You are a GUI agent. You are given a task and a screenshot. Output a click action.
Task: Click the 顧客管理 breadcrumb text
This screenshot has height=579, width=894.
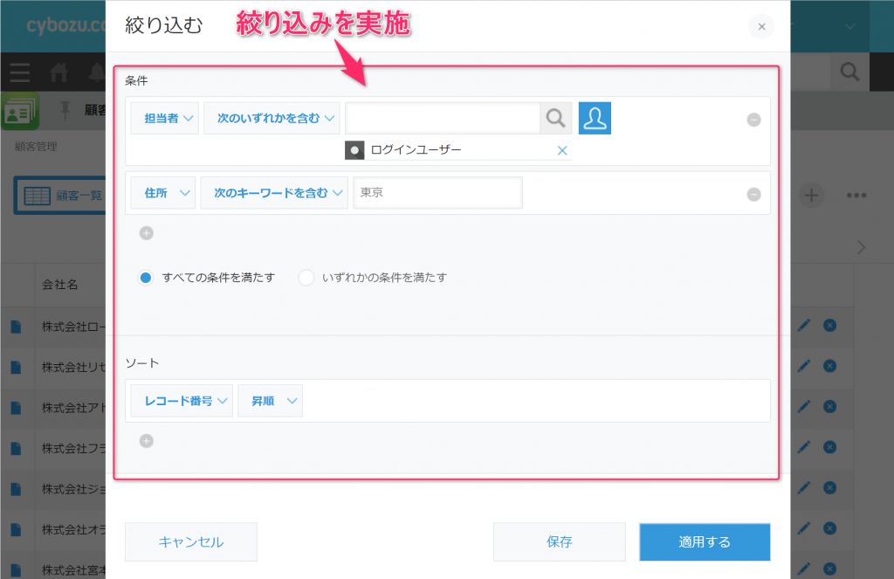point(36,147)
